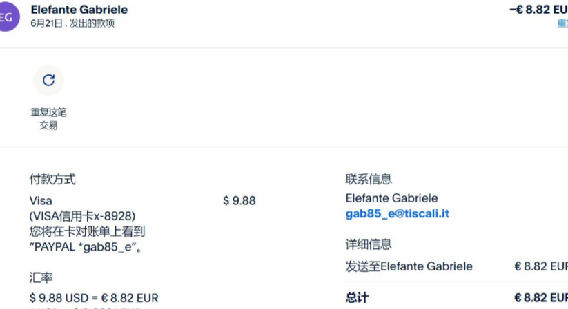568x309 pixels.
Task: Click the purple EG avatar
Action: pyautogui.click(x=7, y=17)
